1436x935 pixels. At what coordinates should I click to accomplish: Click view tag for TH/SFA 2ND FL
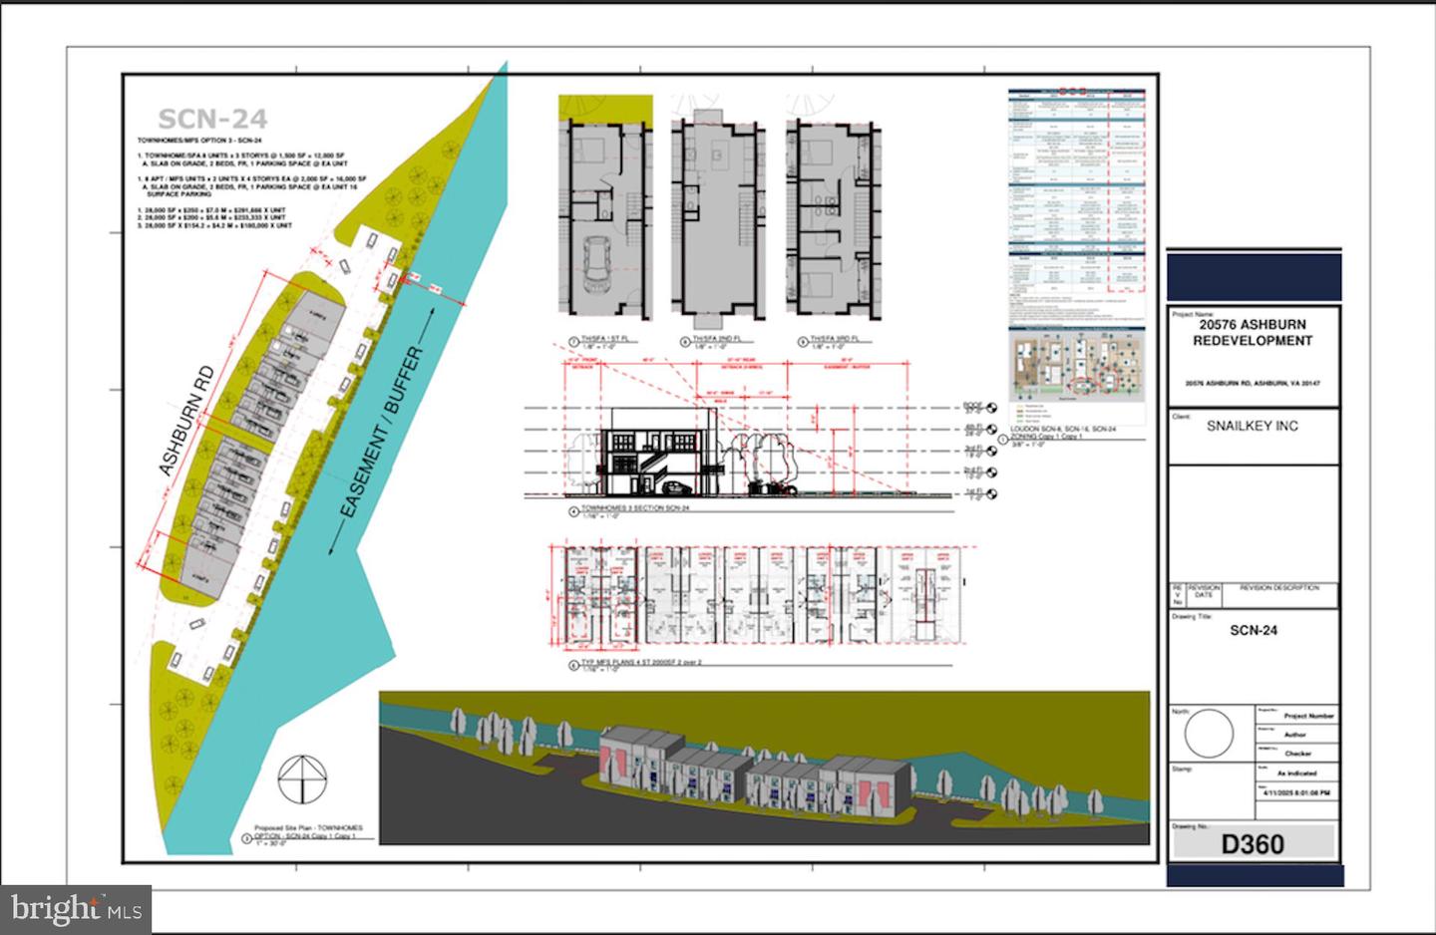[x=685, y=341]
